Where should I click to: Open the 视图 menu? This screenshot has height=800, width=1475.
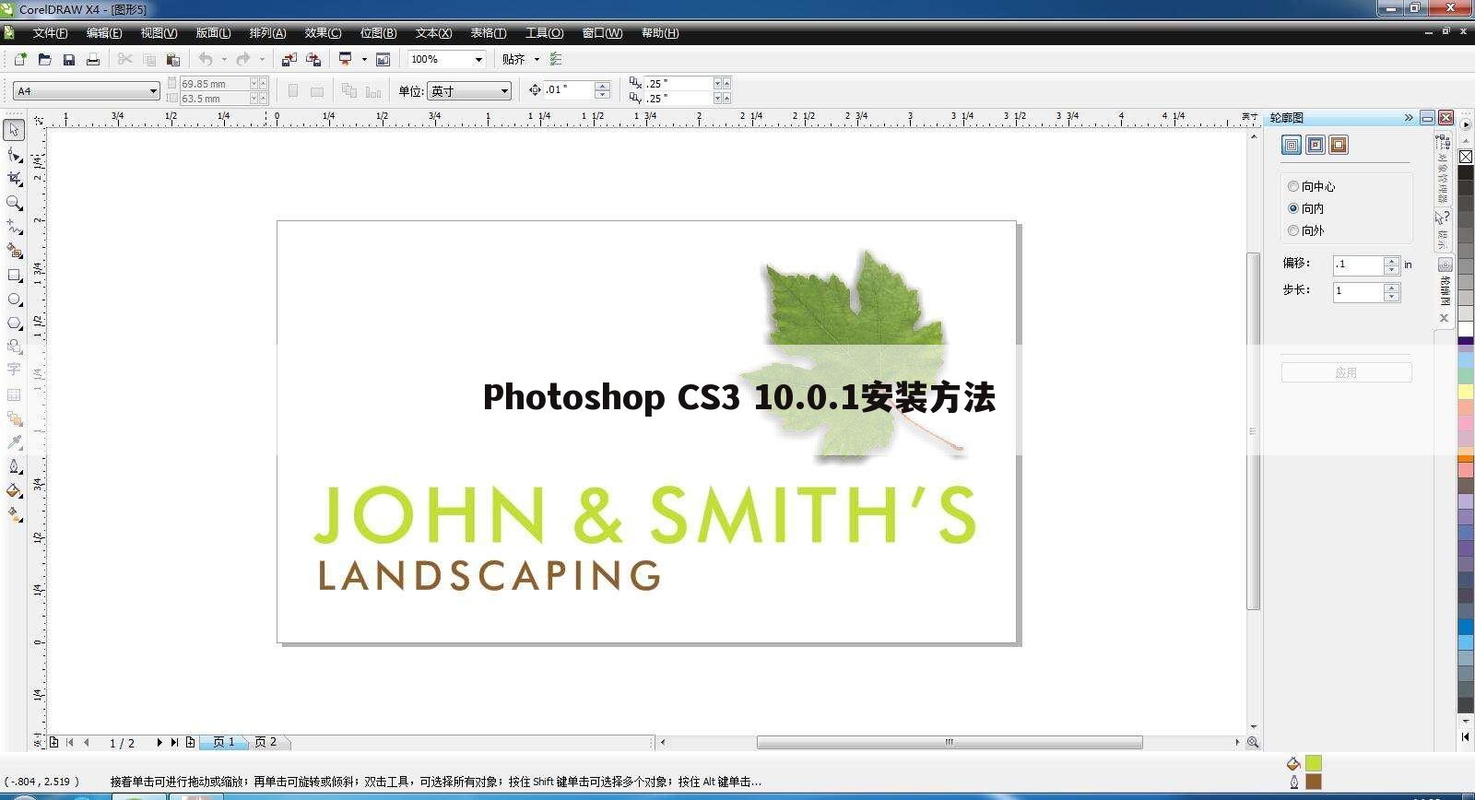pos(159,33)
